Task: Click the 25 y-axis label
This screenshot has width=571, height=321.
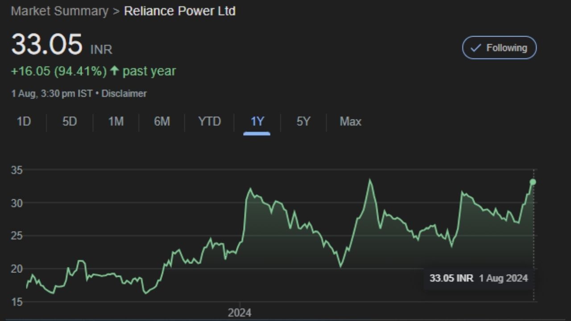Action: (17, 236)
